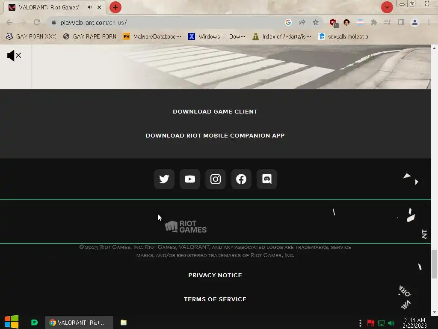Click the scrollbar down arrow
Image resolution: width=438 pixels, height=329 pixels.
(434, 312)
